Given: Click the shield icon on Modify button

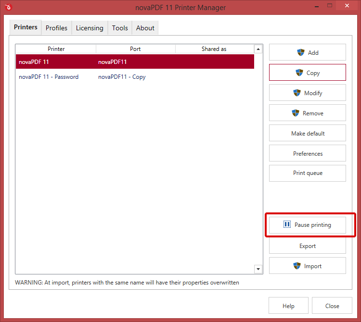Looking at the screenshot, I should pos(297,93).
